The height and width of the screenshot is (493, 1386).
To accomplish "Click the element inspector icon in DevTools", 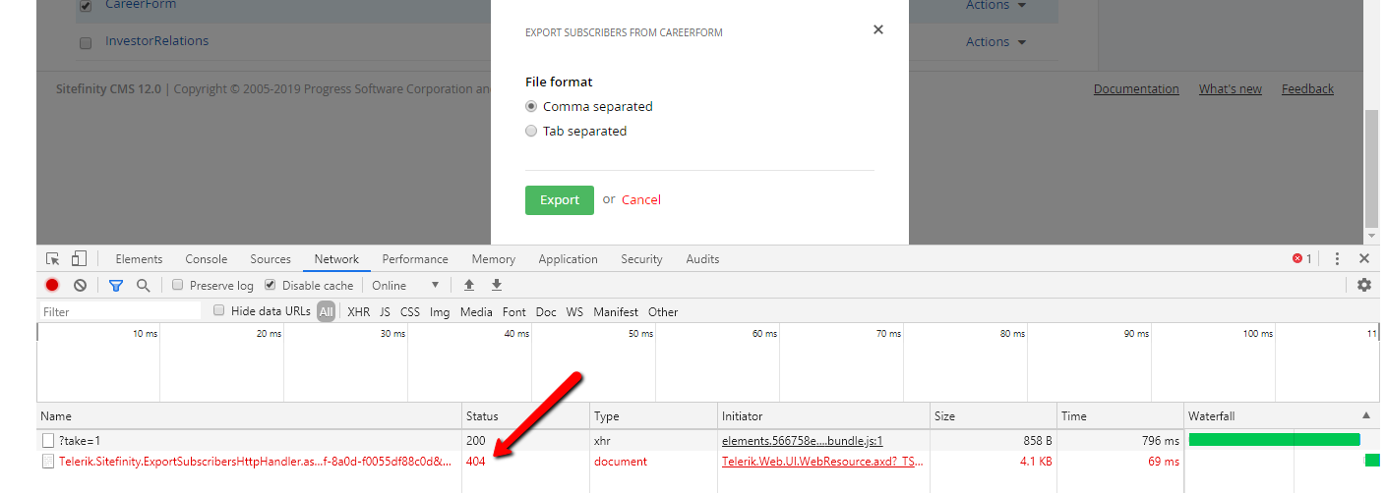I will coord(53,259).
